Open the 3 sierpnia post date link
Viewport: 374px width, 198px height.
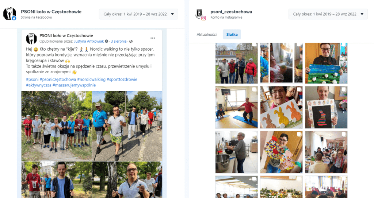(x=119, y=41)
